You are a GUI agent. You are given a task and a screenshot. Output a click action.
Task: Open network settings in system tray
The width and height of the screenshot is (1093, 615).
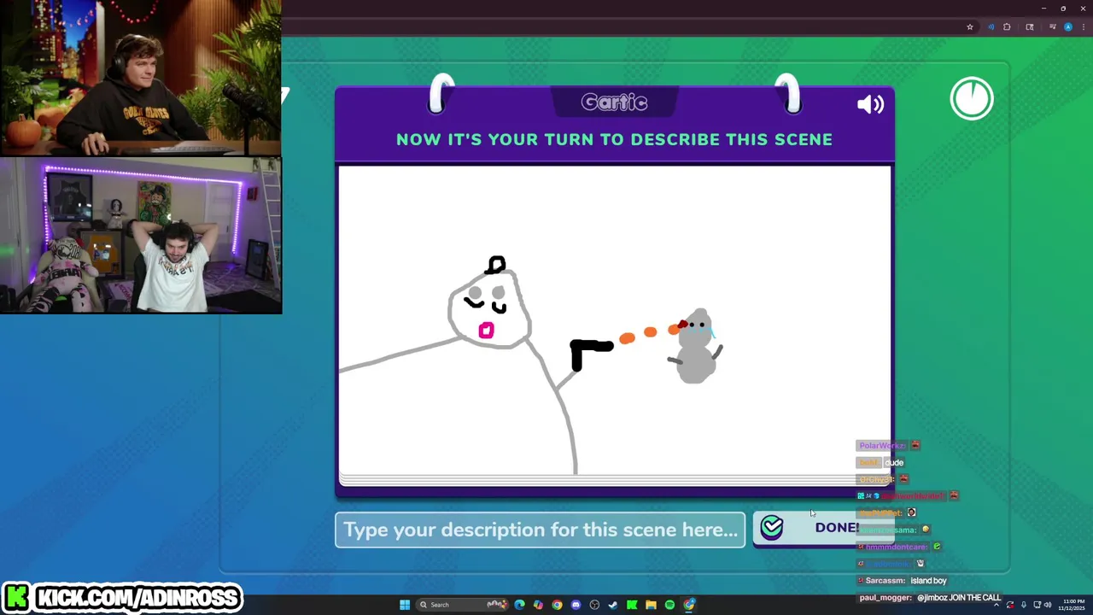(1036, 605)
